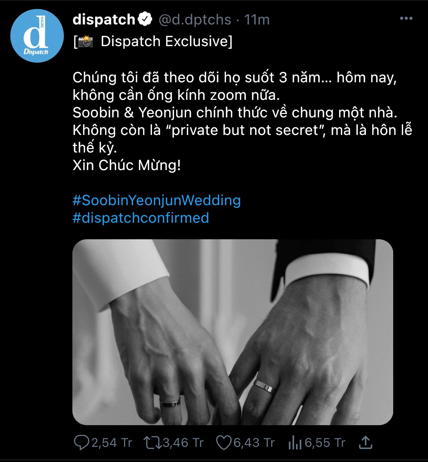Open the three-dot more options menu

pos(406,19)
